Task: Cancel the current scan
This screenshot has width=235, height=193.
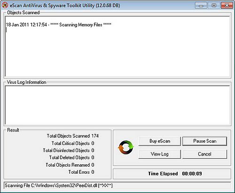Action: (x=204, y=154)
